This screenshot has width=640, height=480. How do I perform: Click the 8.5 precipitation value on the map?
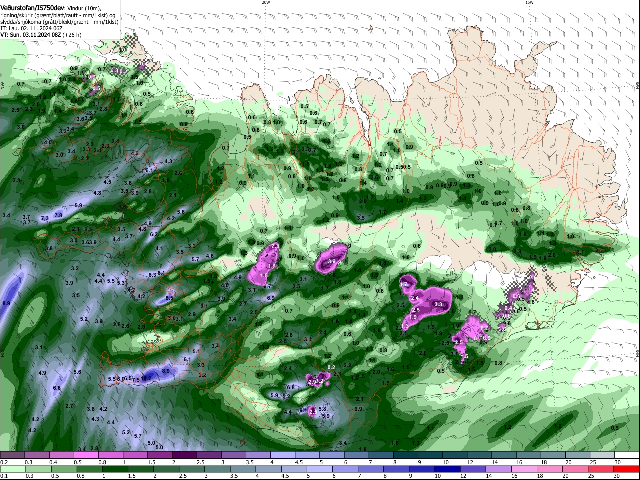pos(169,298)
